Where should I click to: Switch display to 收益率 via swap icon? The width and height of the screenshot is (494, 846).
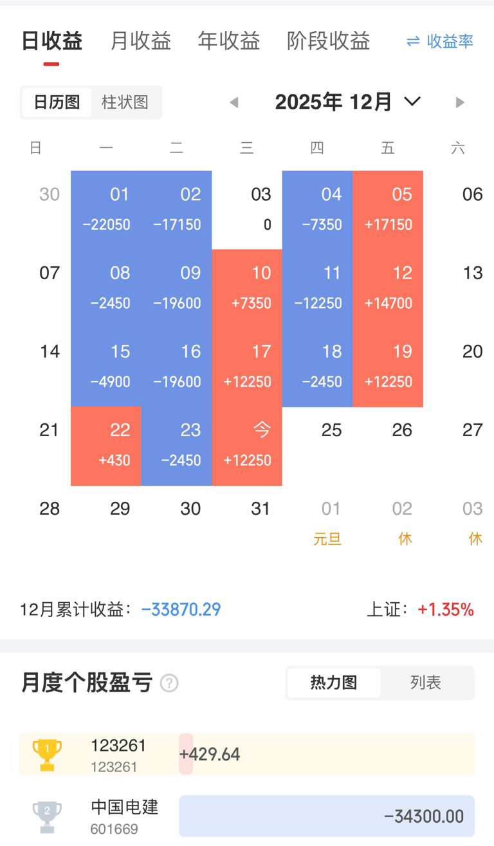pyautogui.click(x=440, y=42)
